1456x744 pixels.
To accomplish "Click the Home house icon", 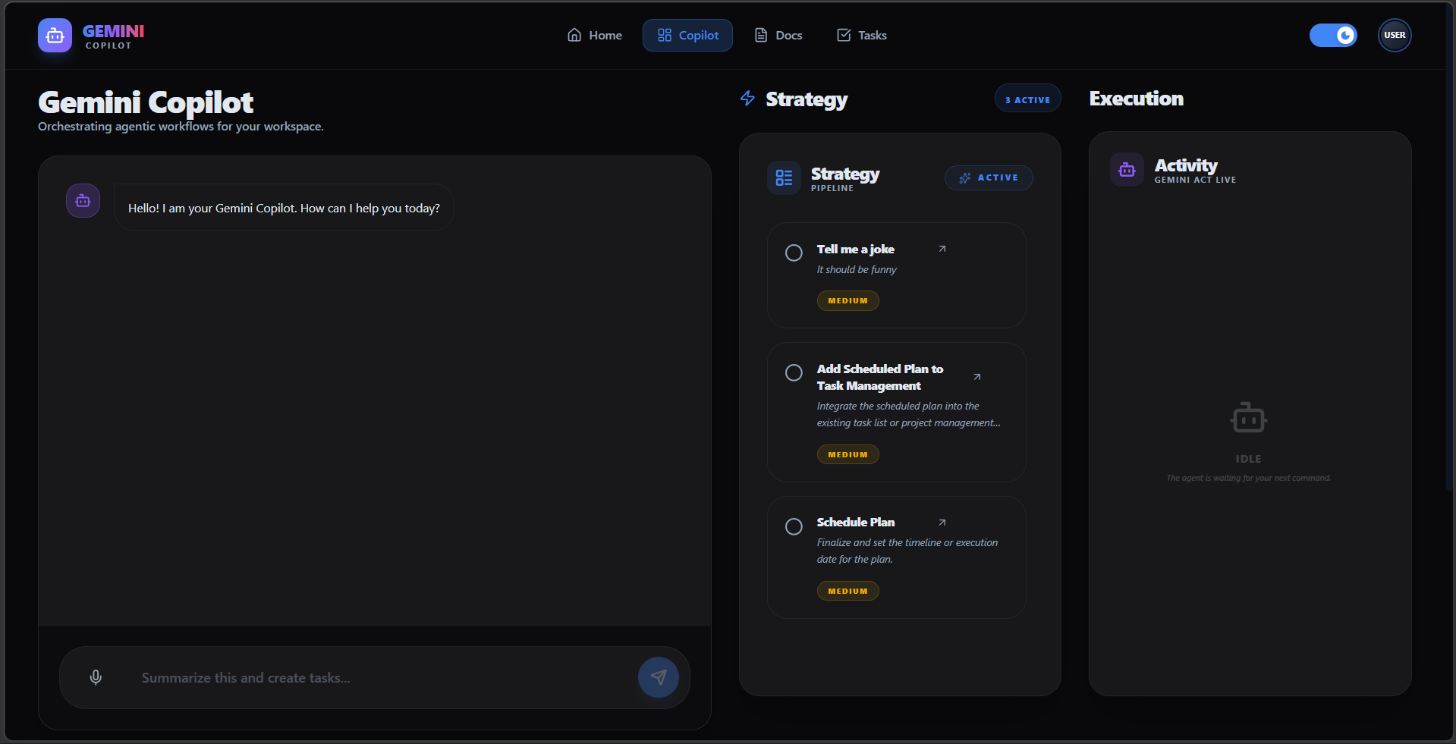I will [574, 35].
